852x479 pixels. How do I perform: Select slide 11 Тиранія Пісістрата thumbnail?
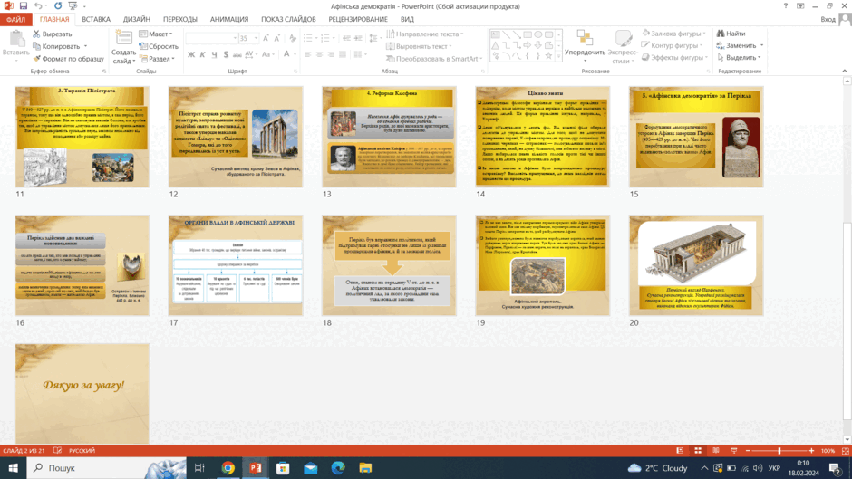[82, 137]
